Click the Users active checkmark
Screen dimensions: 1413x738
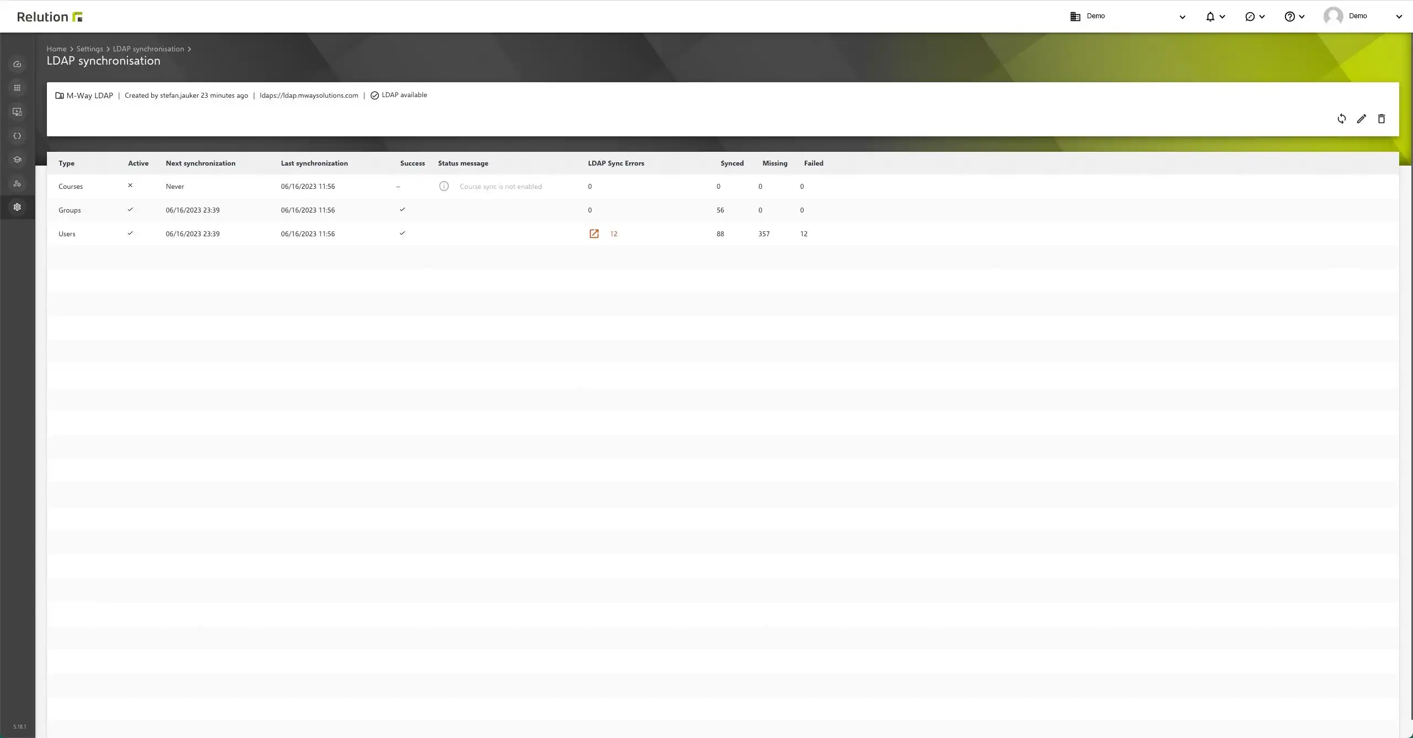coord(130,233)
